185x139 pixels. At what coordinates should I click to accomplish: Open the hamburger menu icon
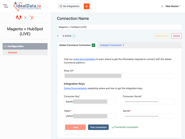(6, 6)
